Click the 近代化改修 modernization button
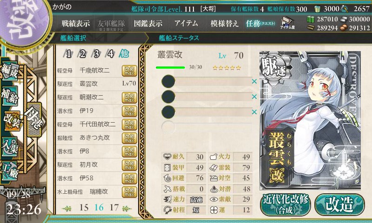 tap(286, 204)
